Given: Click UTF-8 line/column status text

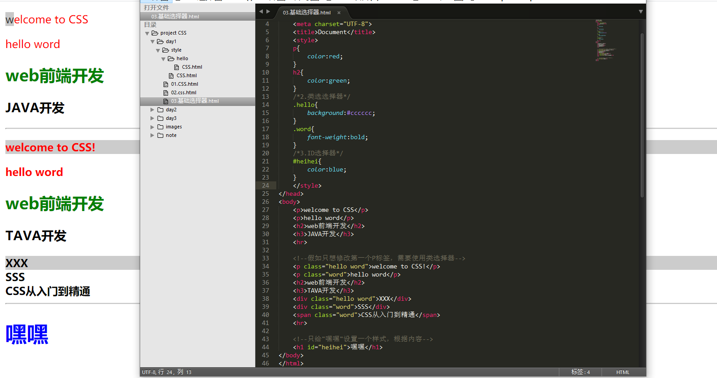Looking at the screenshot, I should click(x=167, y=372).
